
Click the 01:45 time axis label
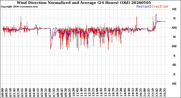(14, 93)
